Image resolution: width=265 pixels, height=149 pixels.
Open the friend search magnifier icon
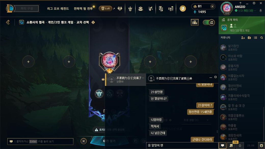click(x=262, y=38)
